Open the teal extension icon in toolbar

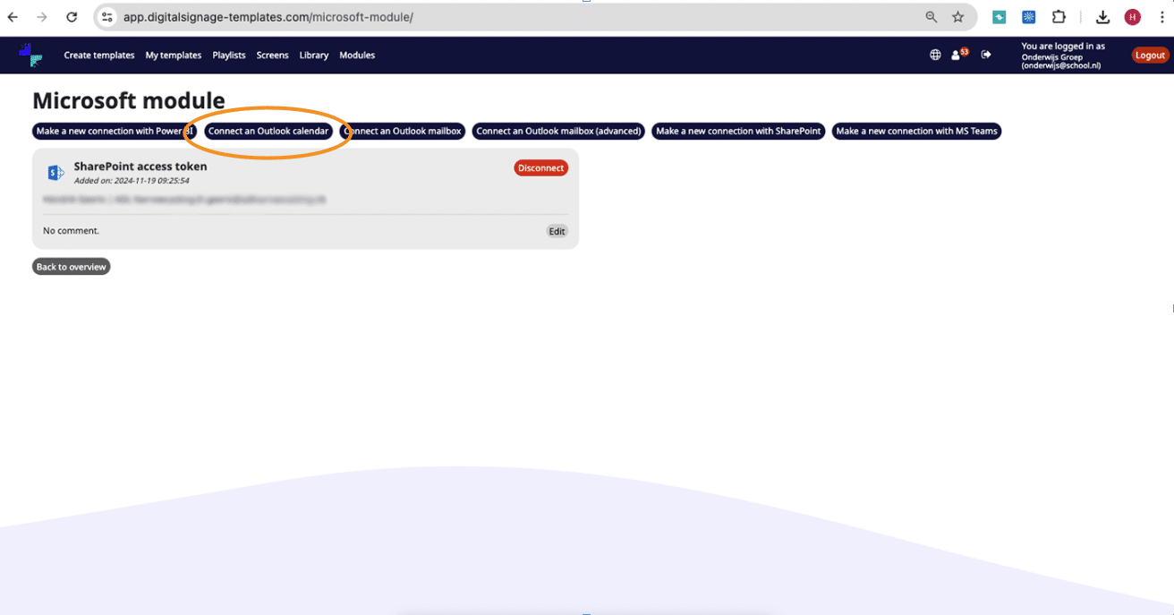pyautogui.click(x=1000, y=17)
